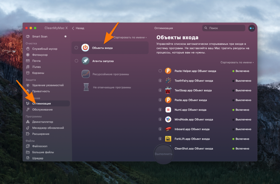Toggle ToothFairy.app Выключено status

[x=242, y=81]
